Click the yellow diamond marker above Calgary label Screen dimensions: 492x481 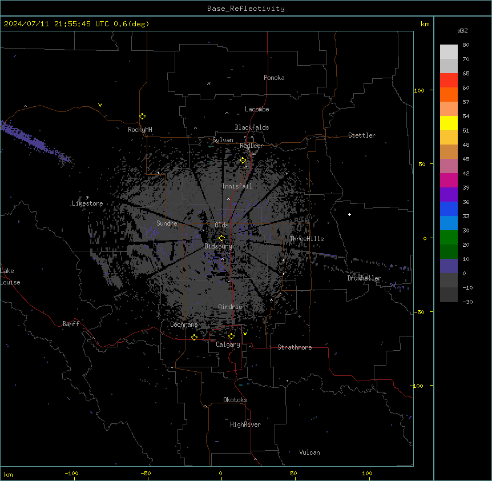(232, 336)
